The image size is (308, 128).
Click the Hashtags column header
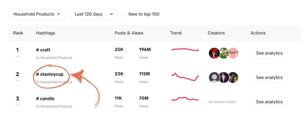[x=45, y=33]
